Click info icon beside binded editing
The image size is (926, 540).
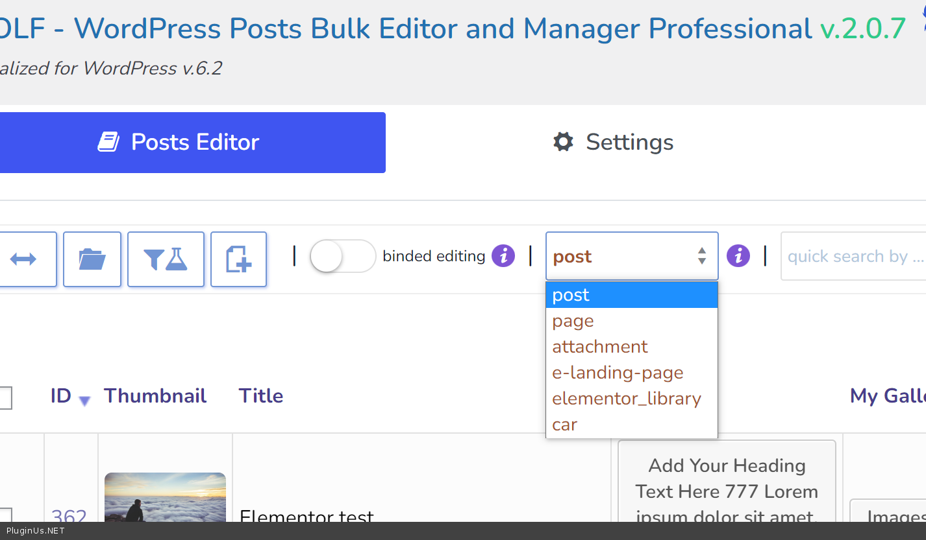(x=503, y=256)
